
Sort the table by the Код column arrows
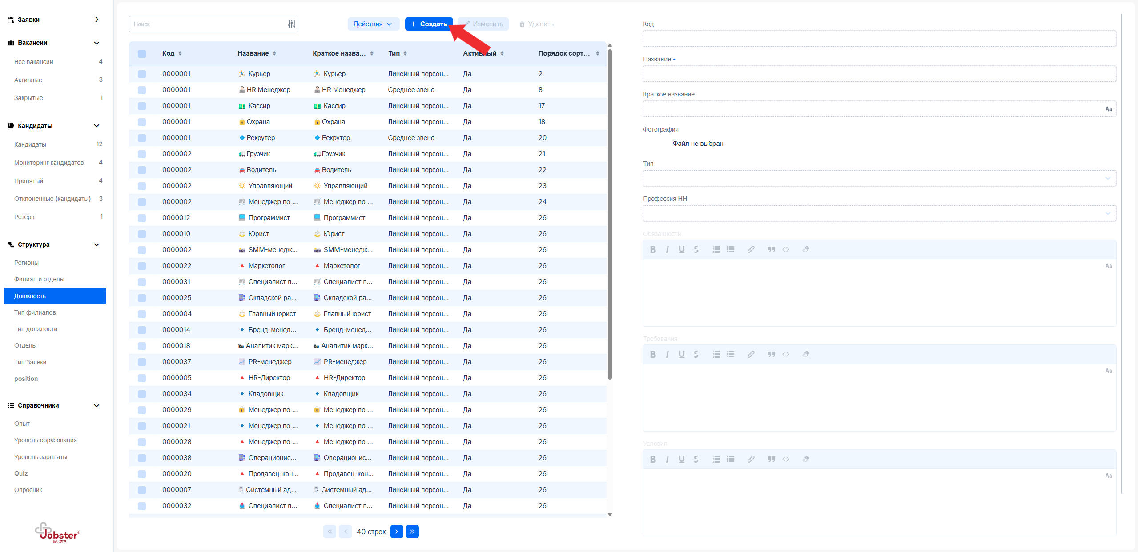[180, 53]
